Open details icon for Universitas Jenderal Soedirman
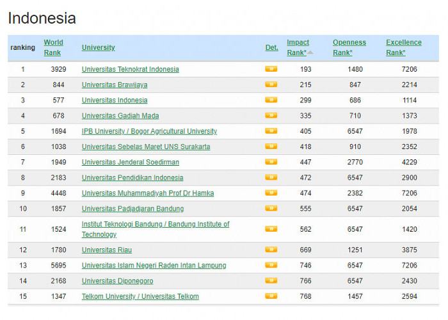This screenshot has height=320, width=448. pos(271,162)
